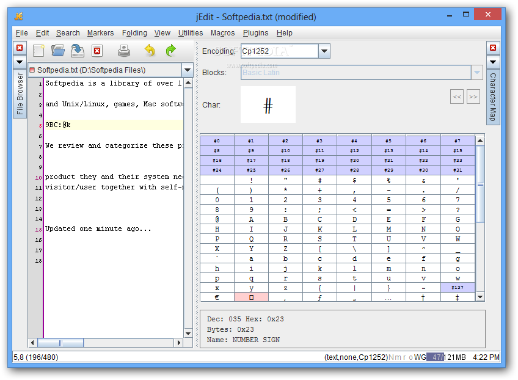Close the left File Browser dock
Viewport: 518px width, 380px height.
coord(20,48)
